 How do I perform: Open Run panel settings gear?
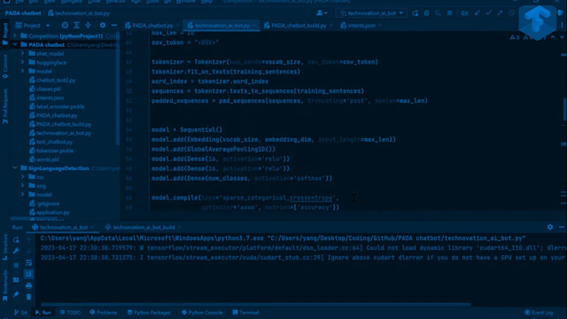(550, 227)
